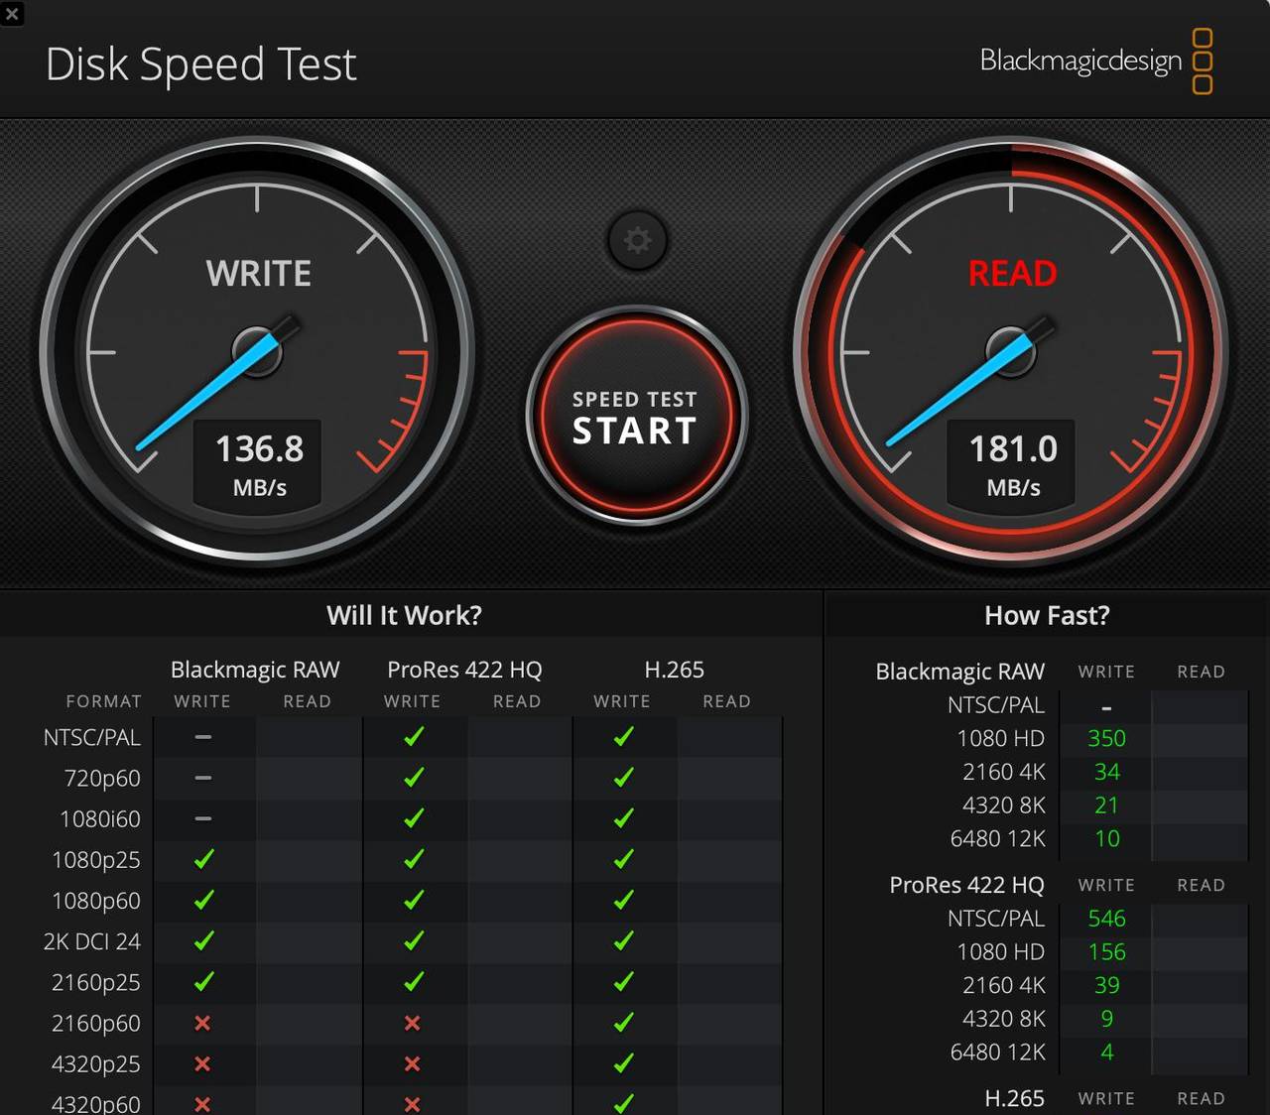Click the WRITE label on the left gauge
The height and width of the screenshot is (1115, 1270).
point(258,274)
